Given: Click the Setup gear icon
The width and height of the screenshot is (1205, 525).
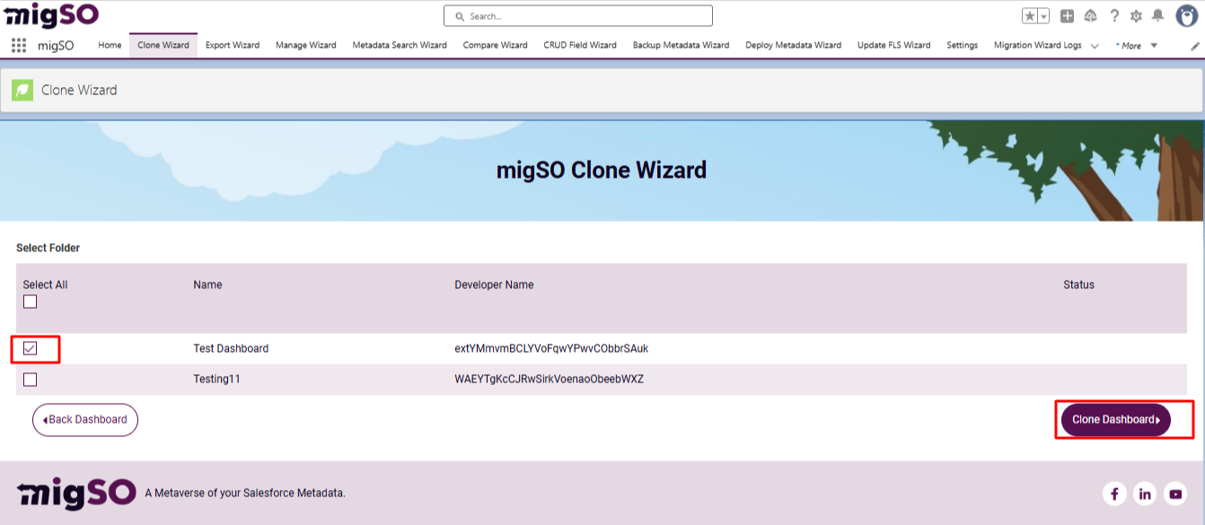Looking at the screenshot, I should tap(1135, 15).
